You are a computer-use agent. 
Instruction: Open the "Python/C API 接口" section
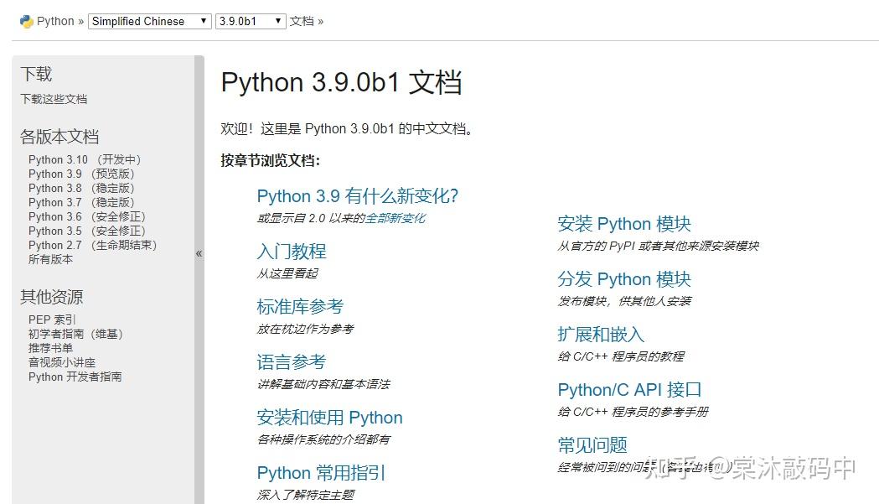pos(628,389)
